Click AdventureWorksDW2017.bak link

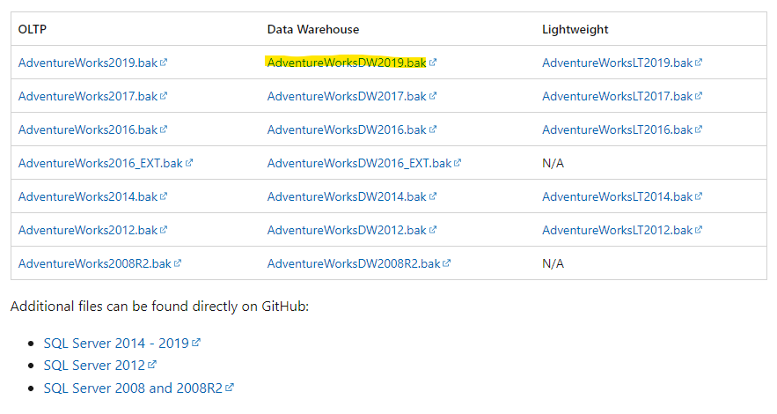pos(347,96)
